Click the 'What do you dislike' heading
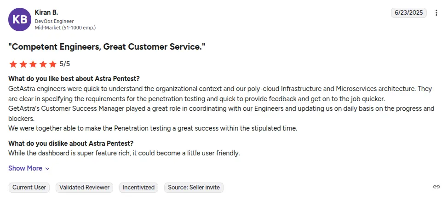The height and width of the screenshot is (200, 448). pos(71,143)
